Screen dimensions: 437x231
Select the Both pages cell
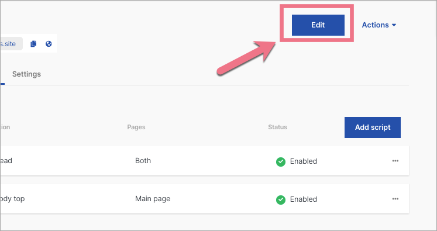click(x=143, y=161)
